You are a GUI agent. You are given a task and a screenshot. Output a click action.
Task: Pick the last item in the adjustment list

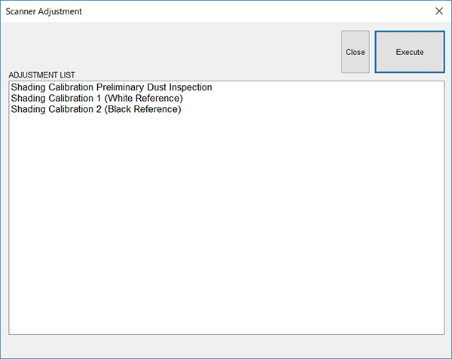point(96,109)
